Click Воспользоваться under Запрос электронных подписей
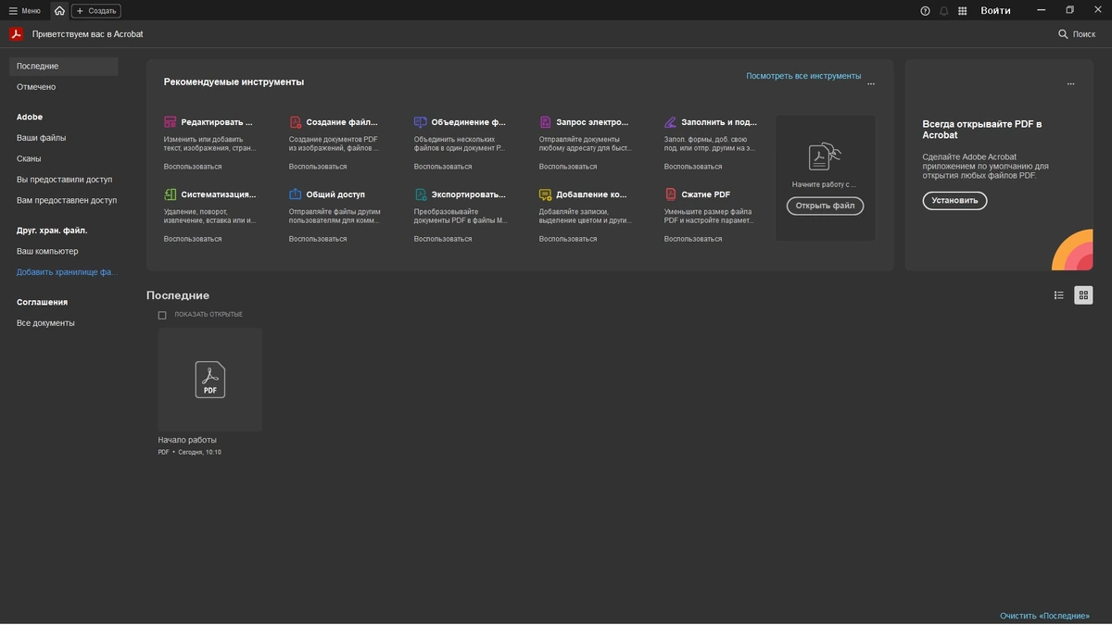 pyautogui.click(x=568, y=167)
